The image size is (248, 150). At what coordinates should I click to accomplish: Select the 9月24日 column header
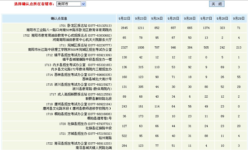pyautogui.click(x=157, y=19)
